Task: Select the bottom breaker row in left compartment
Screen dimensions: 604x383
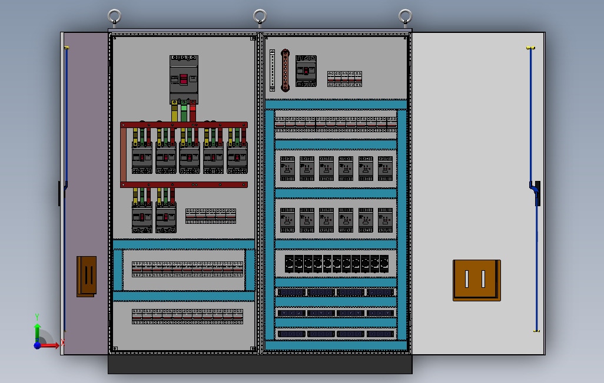Action: [188, 317]
